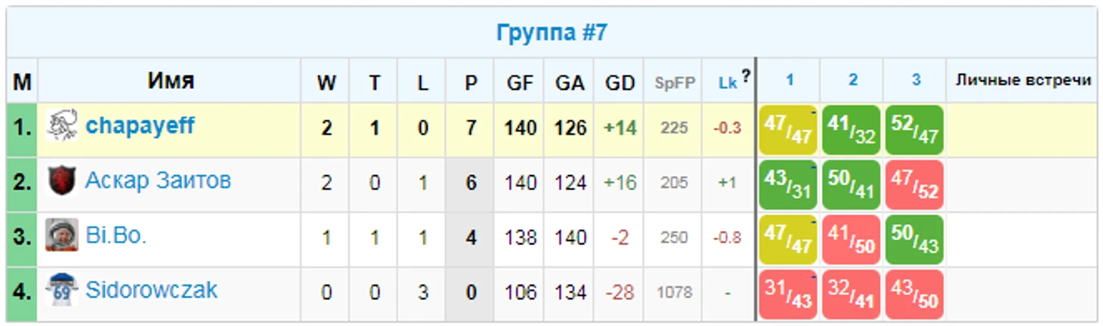Select round 2 column header
The image size is (1103, 326).
[x=852, y=80]
